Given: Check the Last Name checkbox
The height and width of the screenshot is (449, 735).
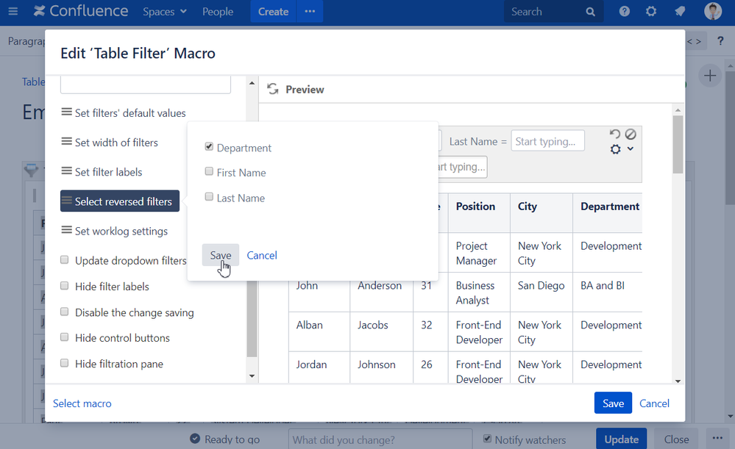Looking at the screenshot, I should (x=209, y=197).
